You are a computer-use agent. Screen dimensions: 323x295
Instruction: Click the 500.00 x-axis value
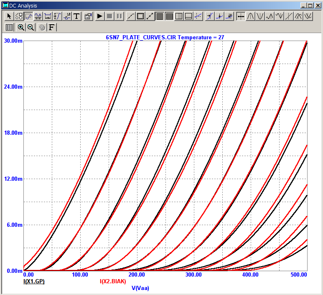pyautogui.click(x=299, y=274)
